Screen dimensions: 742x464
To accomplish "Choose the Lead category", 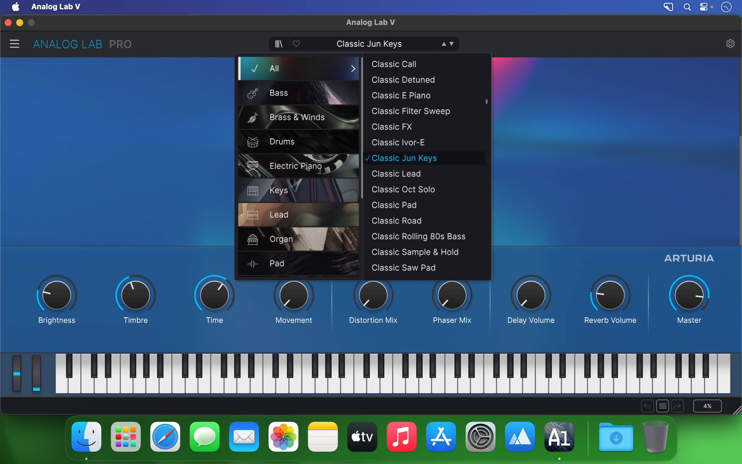I will (298, 215).
